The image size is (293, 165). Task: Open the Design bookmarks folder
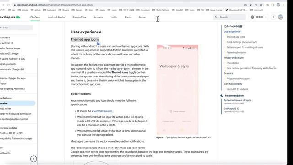click(77, 10)
